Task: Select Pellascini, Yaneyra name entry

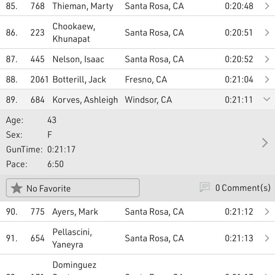Action: 71,238
